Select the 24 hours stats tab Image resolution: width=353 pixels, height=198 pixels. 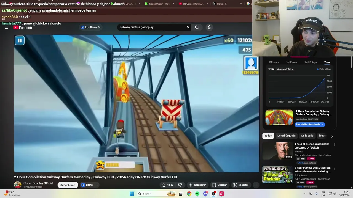(274, 62)
